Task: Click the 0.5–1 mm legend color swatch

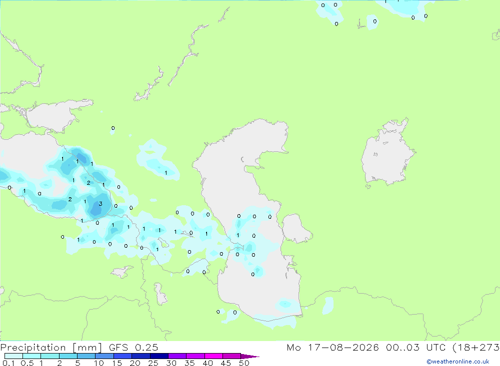Action: 32,356
